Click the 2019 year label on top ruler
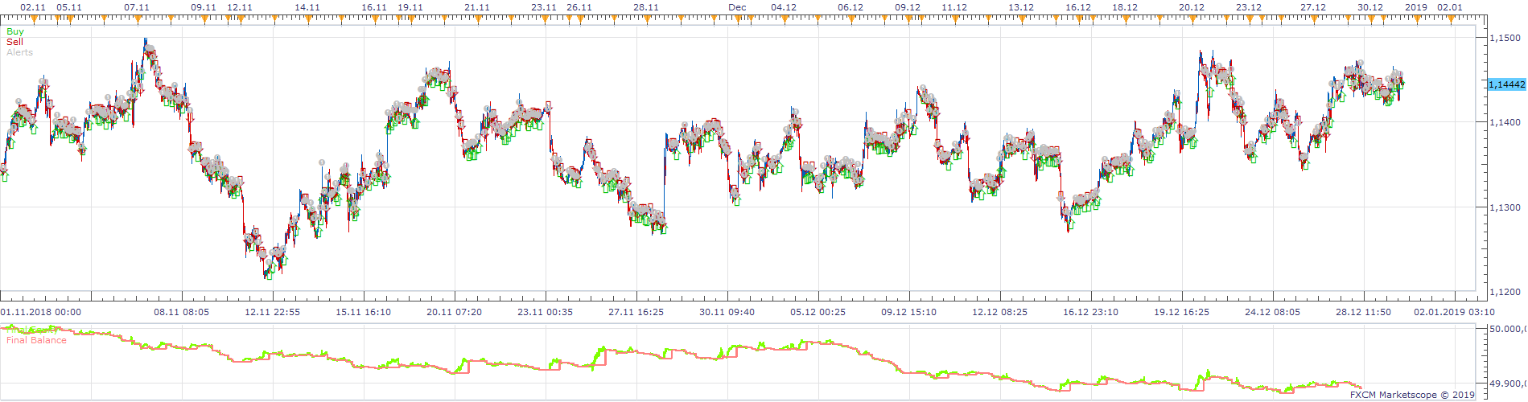The height and width of the screenshot is (402, 1528). [1416, 7]
